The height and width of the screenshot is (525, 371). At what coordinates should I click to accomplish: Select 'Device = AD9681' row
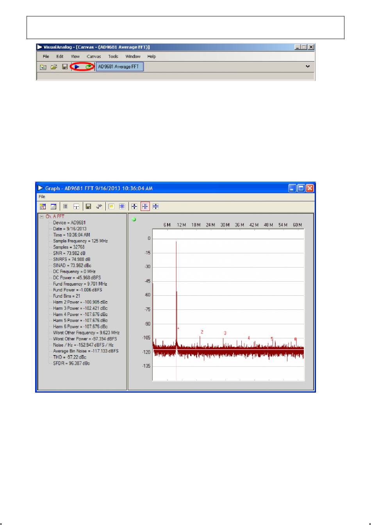(x=70, y=223)
